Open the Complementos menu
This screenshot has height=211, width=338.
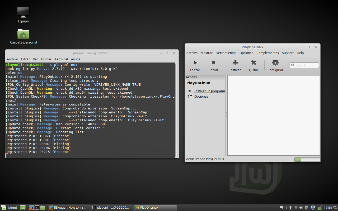(x=267, y=53)
